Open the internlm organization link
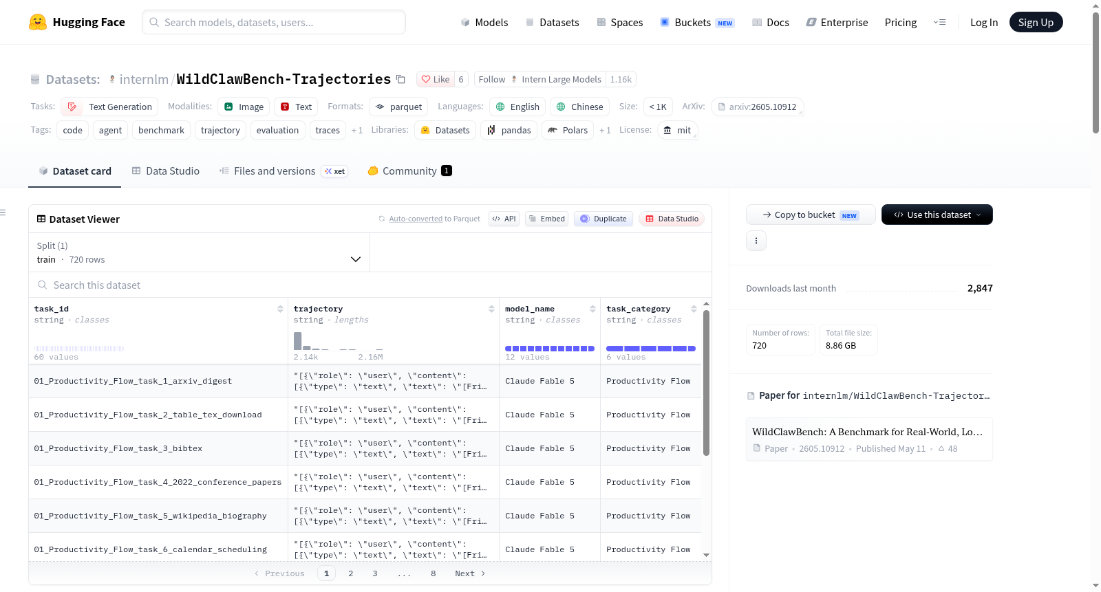This screenshot has width=1101, height=592. 144,79
